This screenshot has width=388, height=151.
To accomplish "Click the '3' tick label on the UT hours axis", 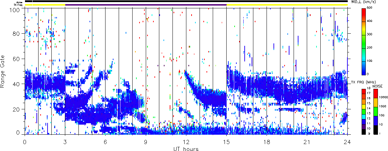I will tap(65, 142).
